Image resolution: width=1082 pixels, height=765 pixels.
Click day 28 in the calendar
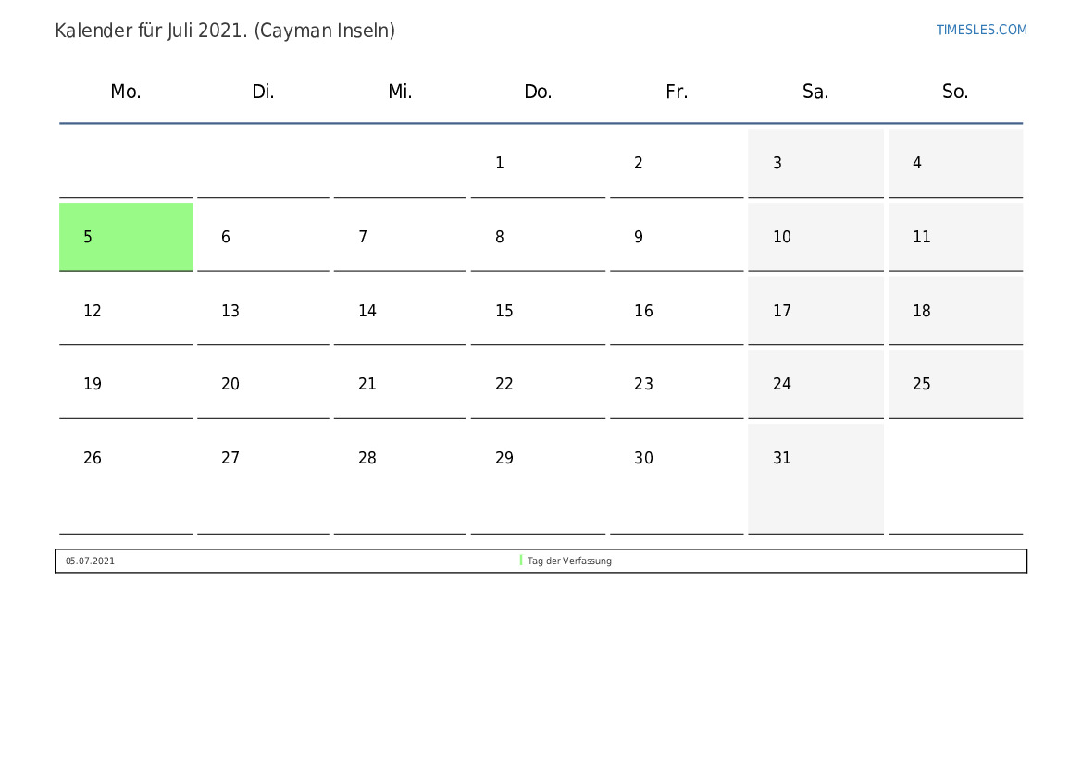click(400, 479)
